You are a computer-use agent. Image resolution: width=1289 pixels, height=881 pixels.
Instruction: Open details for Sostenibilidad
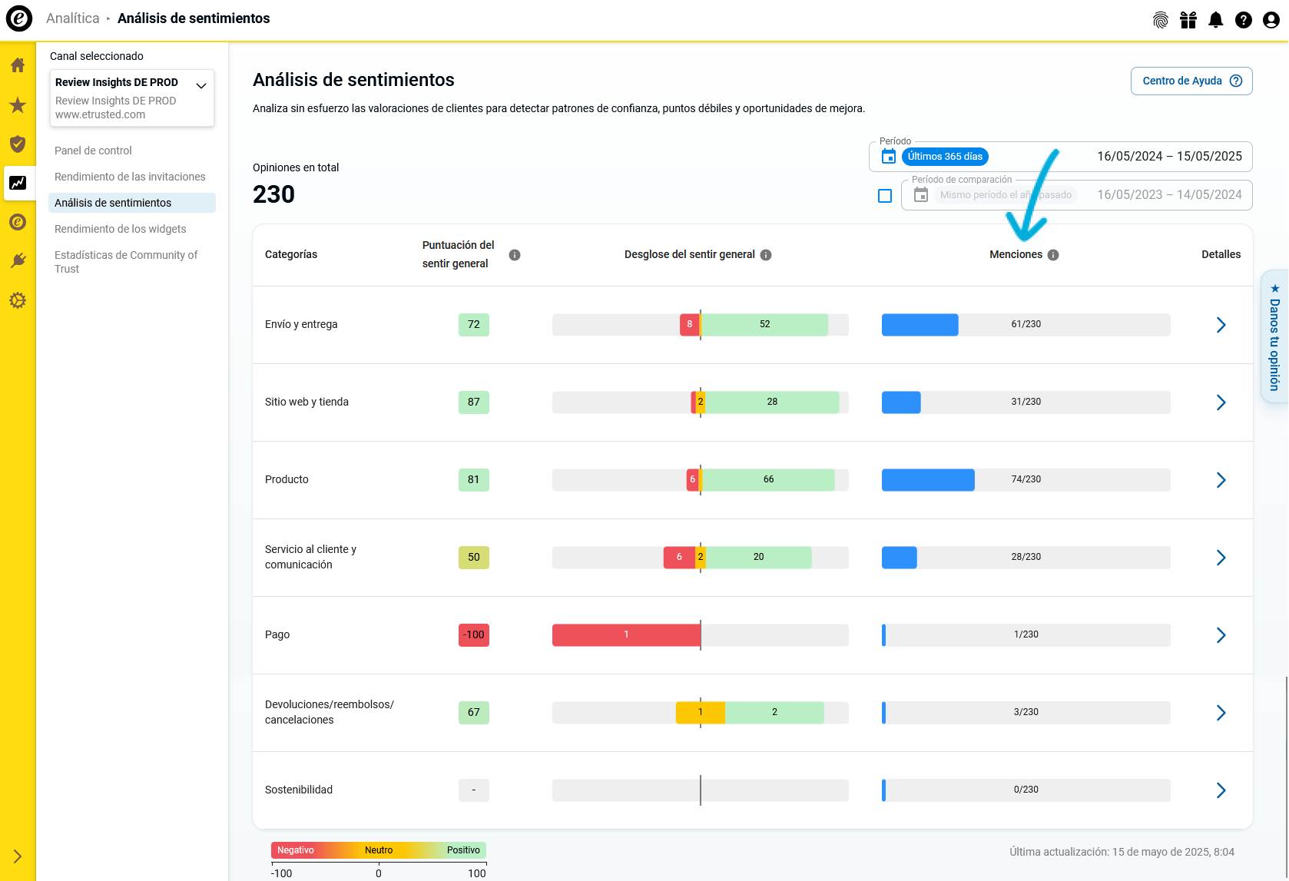(1221, 790)
